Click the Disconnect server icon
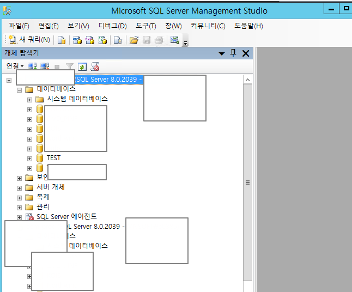 [x=45, y=66]
